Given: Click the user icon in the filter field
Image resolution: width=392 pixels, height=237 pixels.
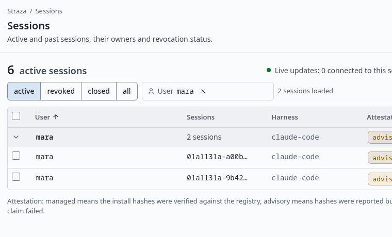Looking at the screenshot, I should coord(151,91).
